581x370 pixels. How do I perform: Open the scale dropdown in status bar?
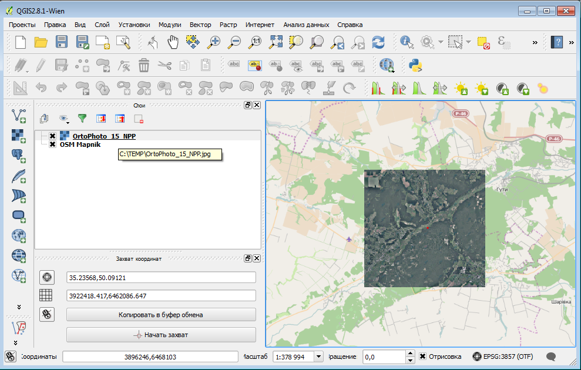click(x=318, y=356)
